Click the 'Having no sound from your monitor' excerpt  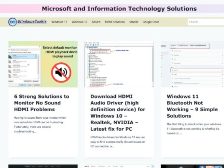pos(40,125)
